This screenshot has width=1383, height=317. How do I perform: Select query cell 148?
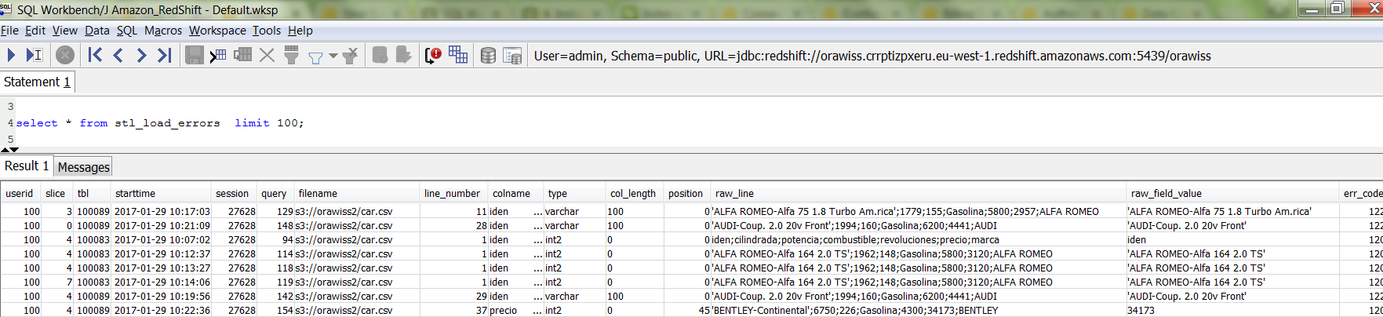276,225
